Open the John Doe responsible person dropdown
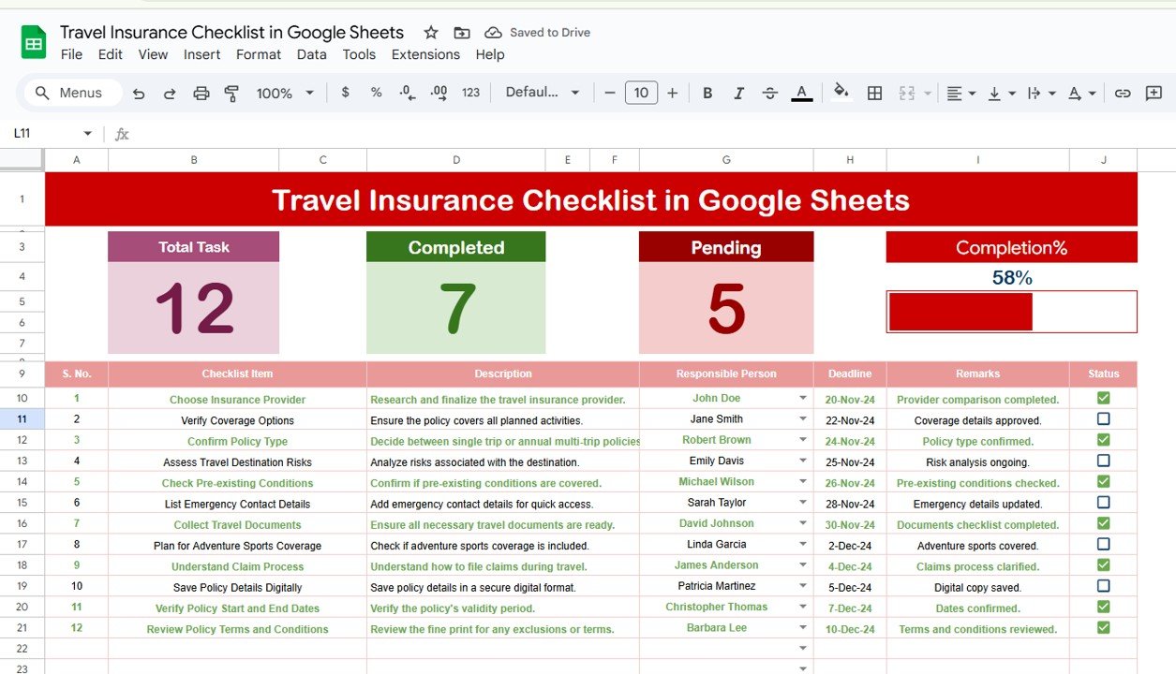The image size is (1176, 674). pos(803,398)
